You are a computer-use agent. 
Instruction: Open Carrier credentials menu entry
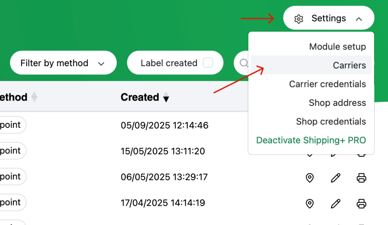coord(327,84)
